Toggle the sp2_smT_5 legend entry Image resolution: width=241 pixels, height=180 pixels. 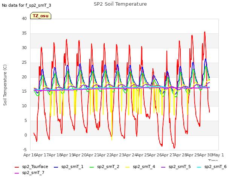[x=176, y=166]
